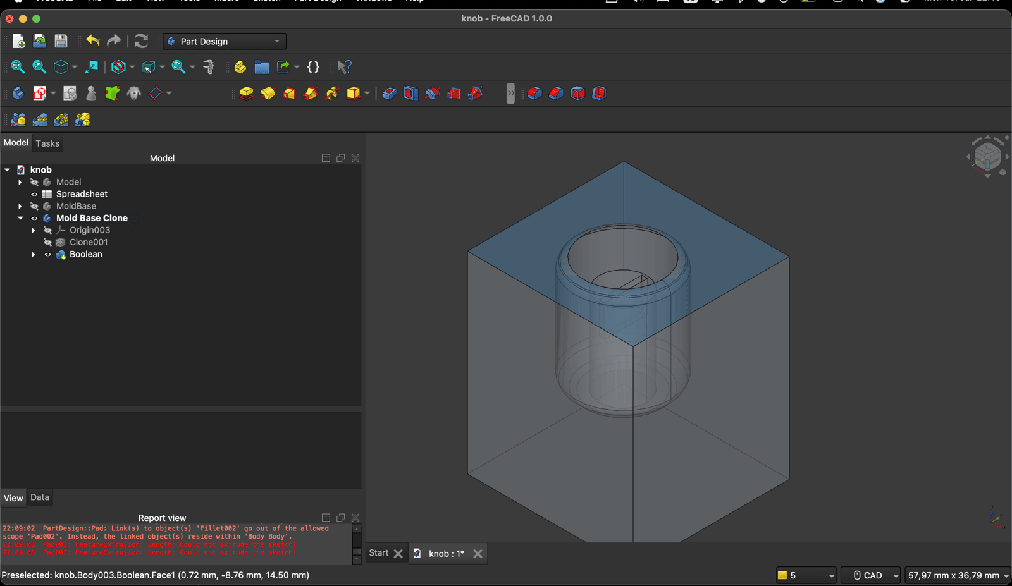Collapse the knob document tree

pos(7,170)
